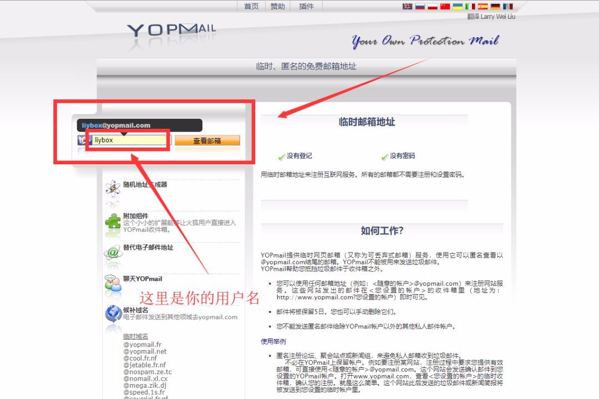Select the Russian flag language icon
Screen dimensions: 599x399
(x=420, y=6)
